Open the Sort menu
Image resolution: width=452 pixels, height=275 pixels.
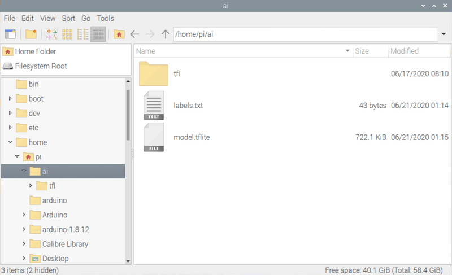(x=68, y=19)
